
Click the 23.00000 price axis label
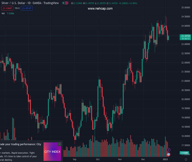(x=186, y=44)
